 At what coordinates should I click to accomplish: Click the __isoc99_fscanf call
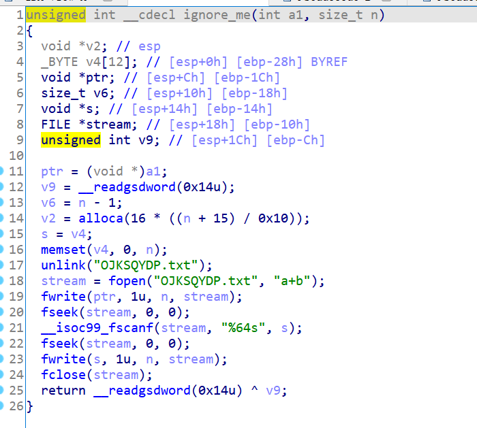click(97, 328)
